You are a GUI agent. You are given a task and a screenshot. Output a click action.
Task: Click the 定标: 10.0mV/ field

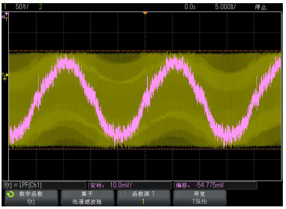pos(130,185)
